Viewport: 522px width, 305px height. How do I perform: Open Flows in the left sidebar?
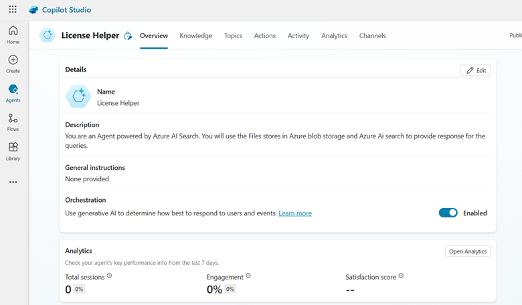pyautogui.click(x=13, y=122)
